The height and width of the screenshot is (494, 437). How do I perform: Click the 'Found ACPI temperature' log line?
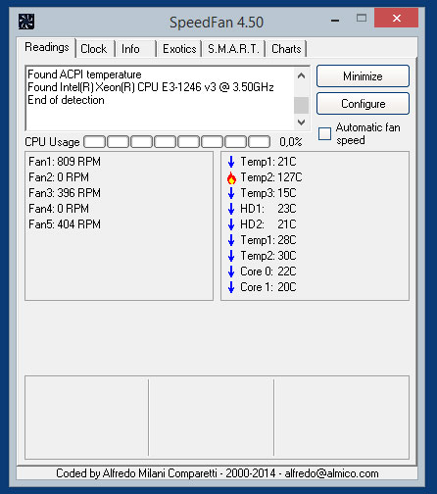tap(84, 74)
